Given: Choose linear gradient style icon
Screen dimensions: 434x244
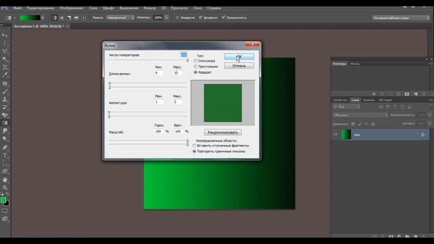Looking at the screenshot, I should 54,18.
